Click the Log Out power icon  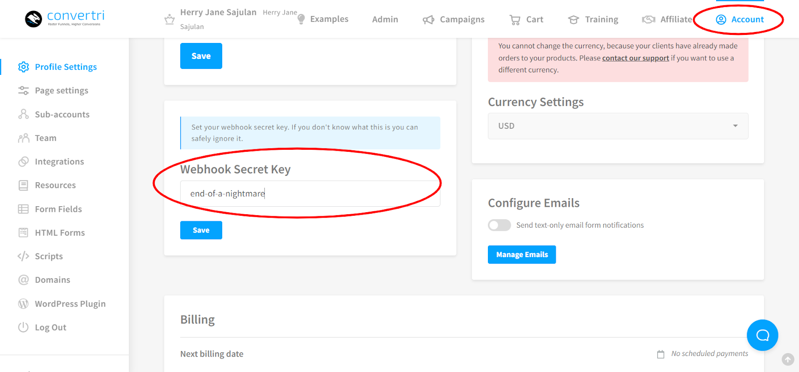point(23,328)
